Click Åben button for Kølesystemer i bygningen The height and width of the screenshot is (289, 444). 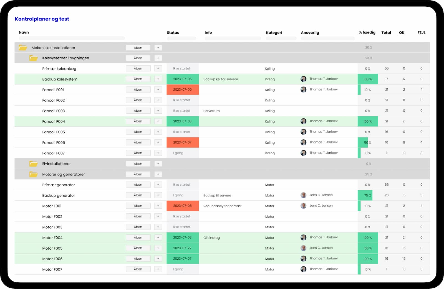click(x=138, y=58)
